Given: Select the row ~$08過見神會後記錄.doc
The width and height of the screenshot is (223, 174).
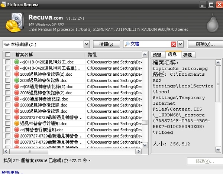Looking at the screenshot, I should 72,99.
